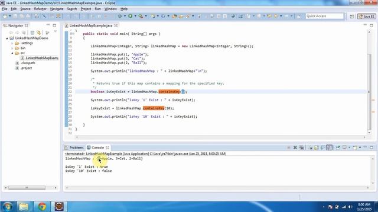This screenshot has height=212, width=378.
Task: Collapse the LinkedHashMapDemo project node
Action: pos(7,38)
